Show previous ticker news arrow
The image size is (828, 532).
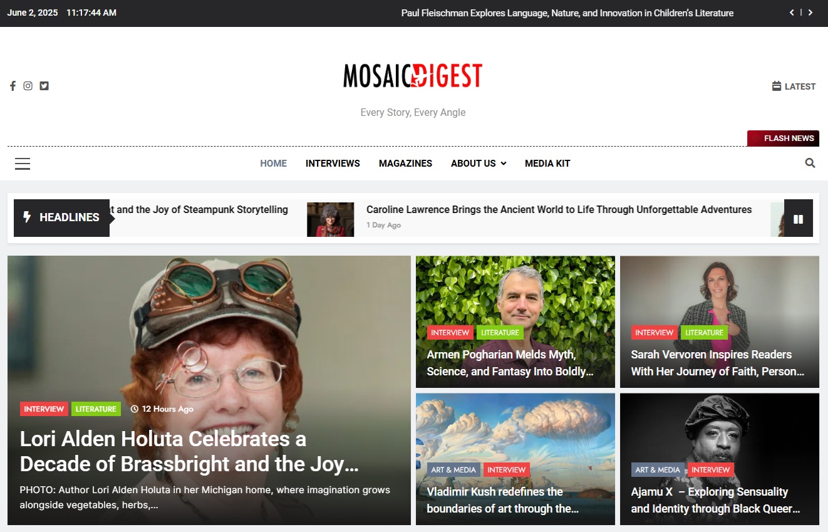pyautogui.click(x=792, y=13)
